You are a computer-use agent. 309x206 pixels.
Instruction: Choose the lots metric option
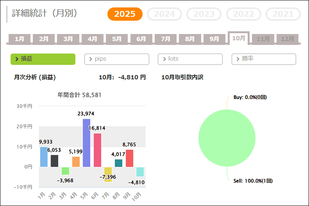coord(190,59)
